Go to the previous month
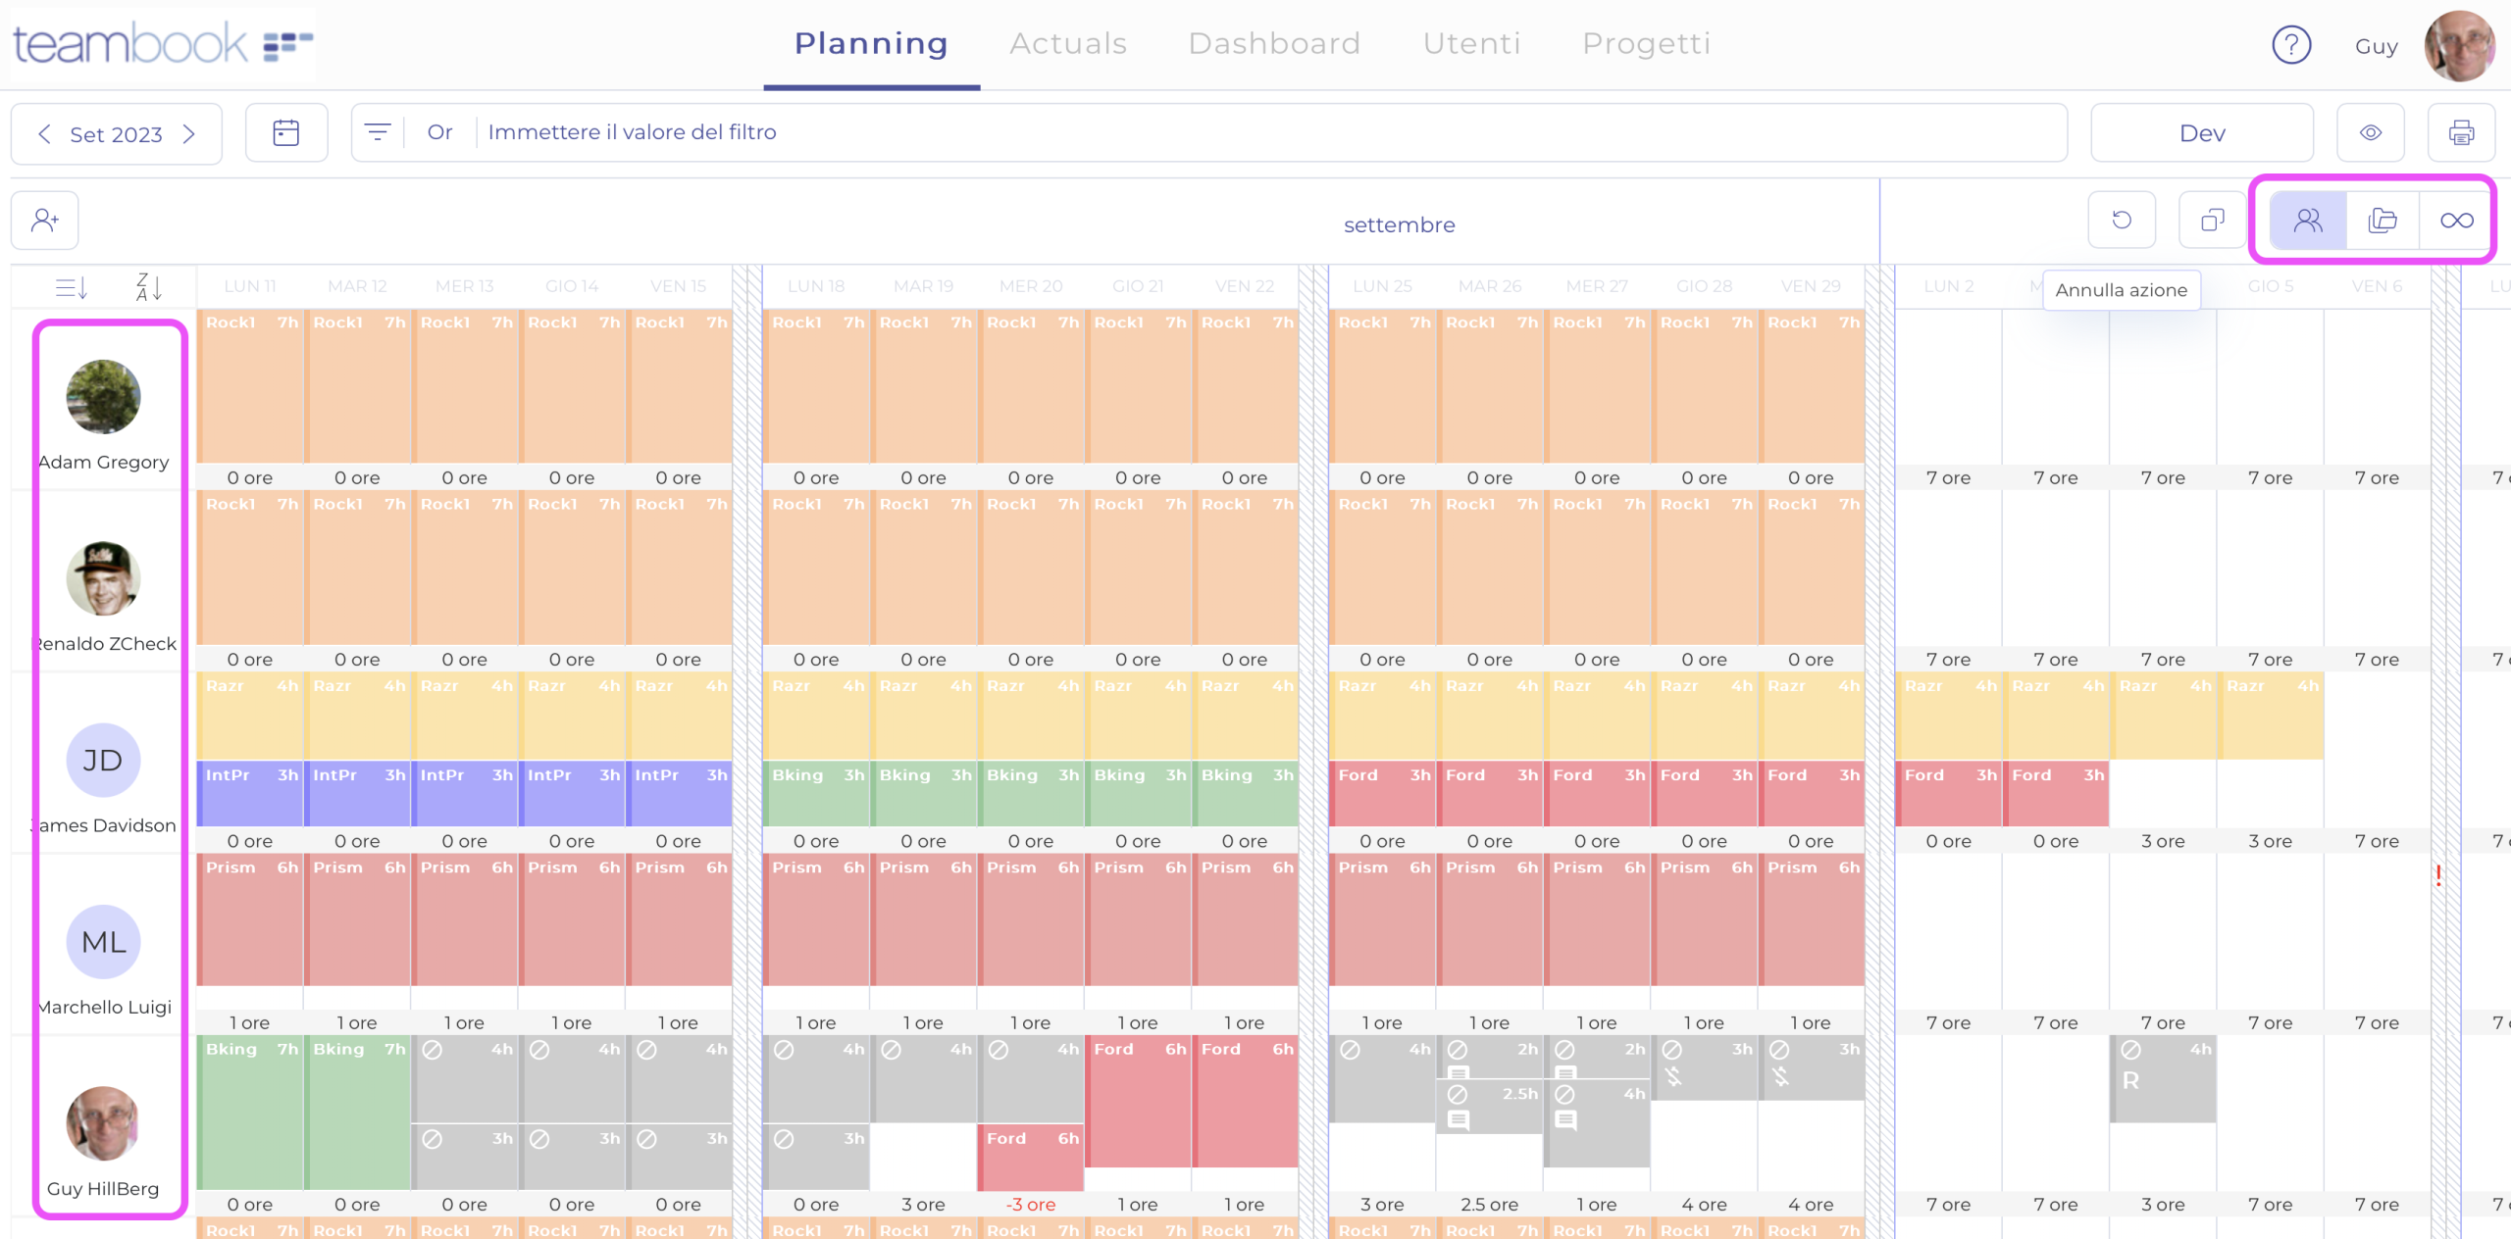 click(x=44, y=133)
